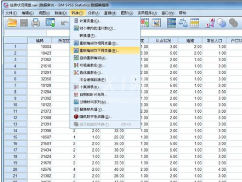Open the 视图(V) menu
Viewport: 242px width, 182px height.
[44, 13]
